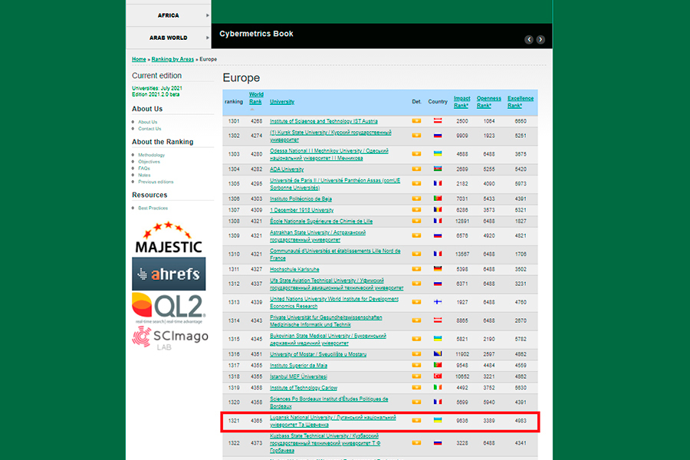Open the ahrefs sponsor logo
Screen dimensions: 690x460
[x=168, y=274]
